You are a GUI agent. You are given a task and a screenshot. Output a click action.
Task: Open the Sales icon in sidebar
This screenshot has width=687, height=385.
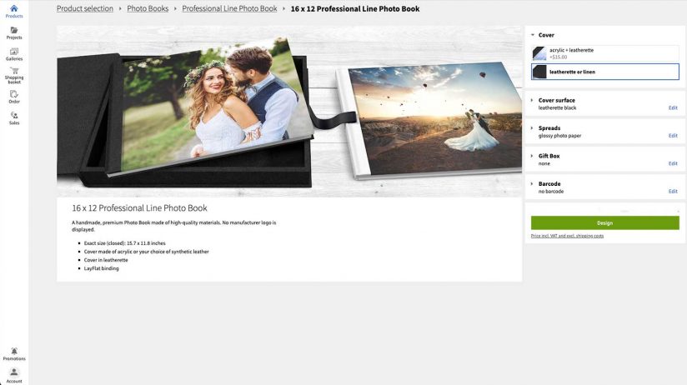(14, 116)
